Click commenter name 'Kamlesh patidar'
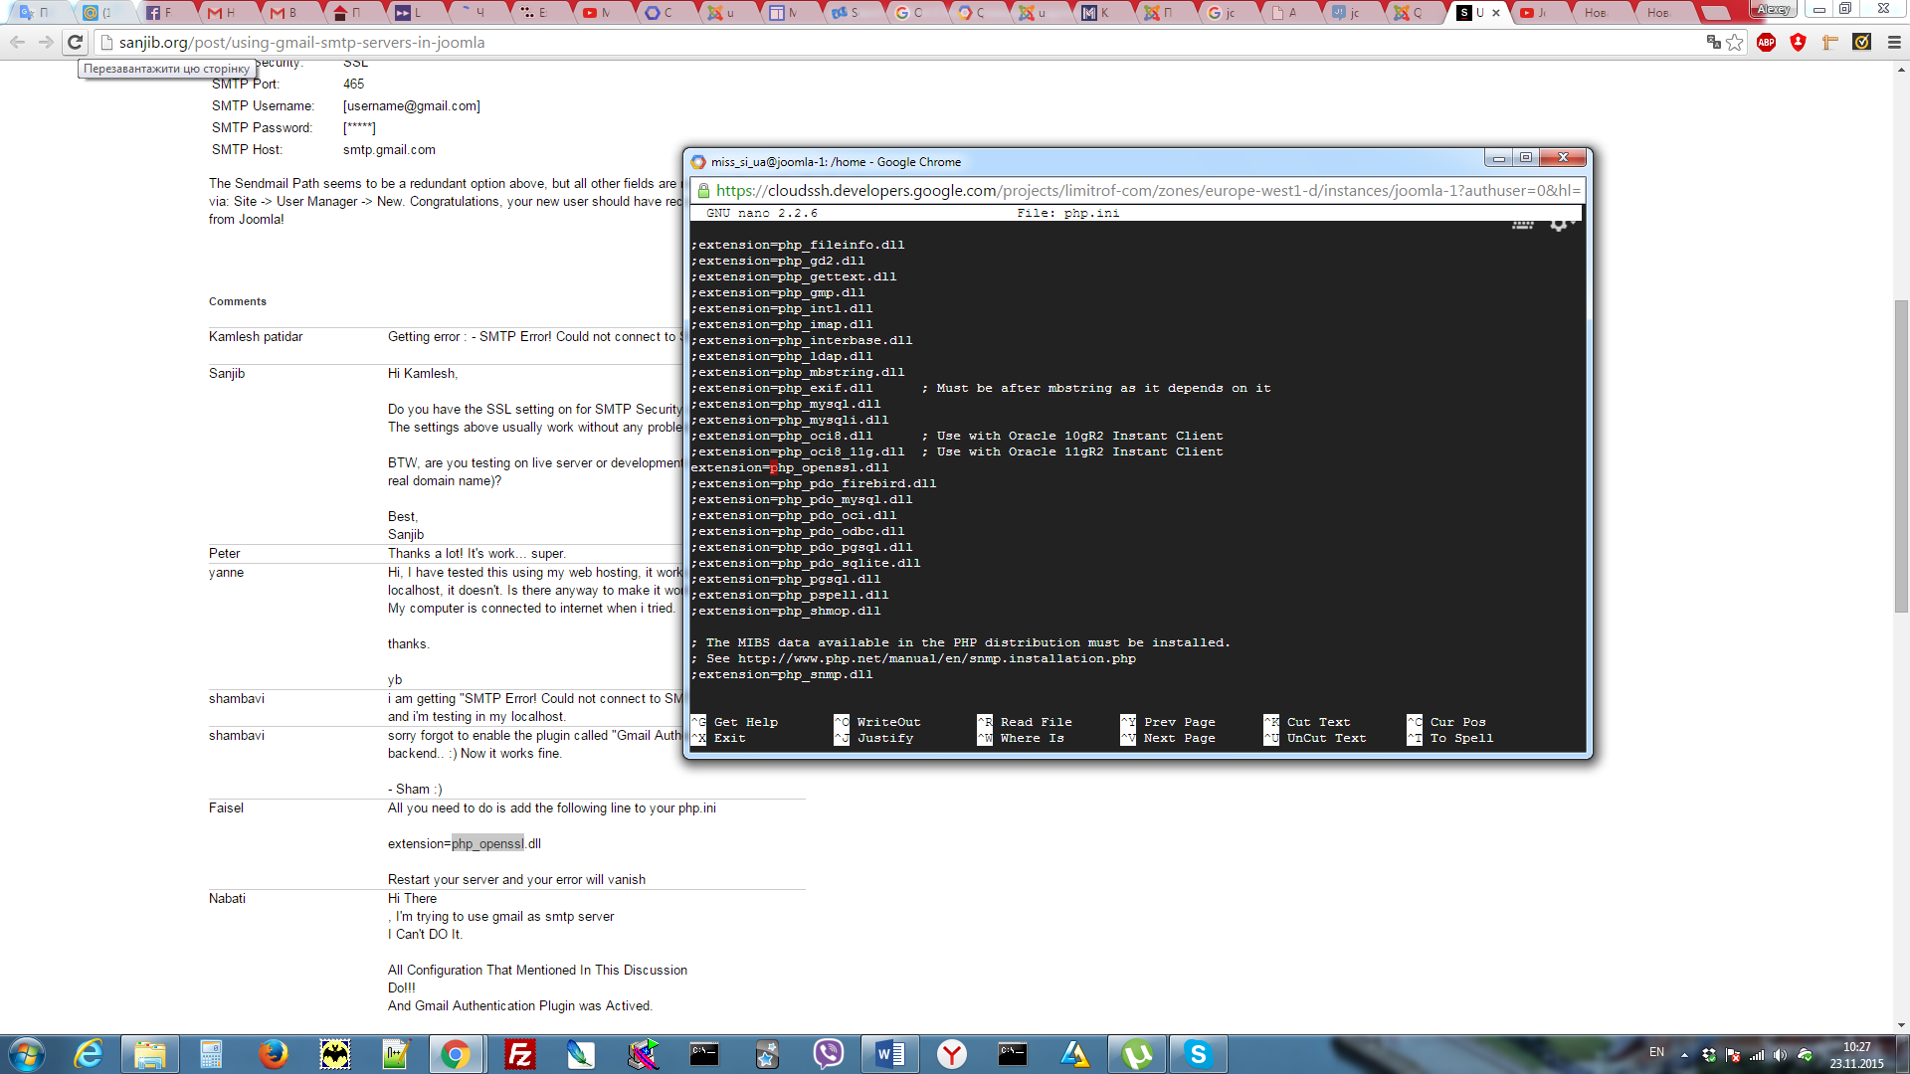The height and width of the screenshot is (1074, 1910). (256, 337)
